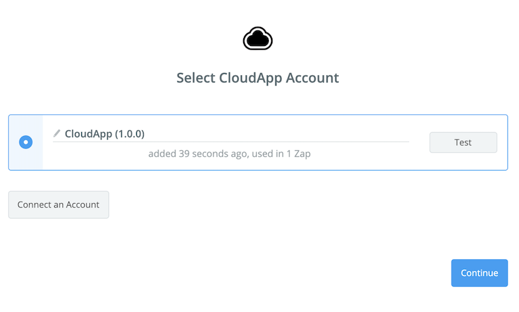This screenshot has height=312, width=519.
Task: Click the underline below the account name
Action: [x=271, y=142]
